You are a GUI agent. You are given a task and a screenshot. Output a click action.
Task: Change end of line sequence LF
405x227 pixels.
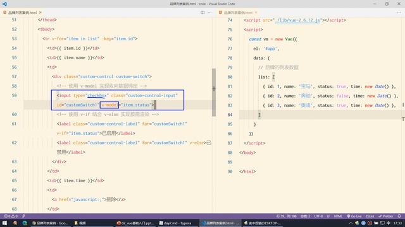tap(328, 216)
